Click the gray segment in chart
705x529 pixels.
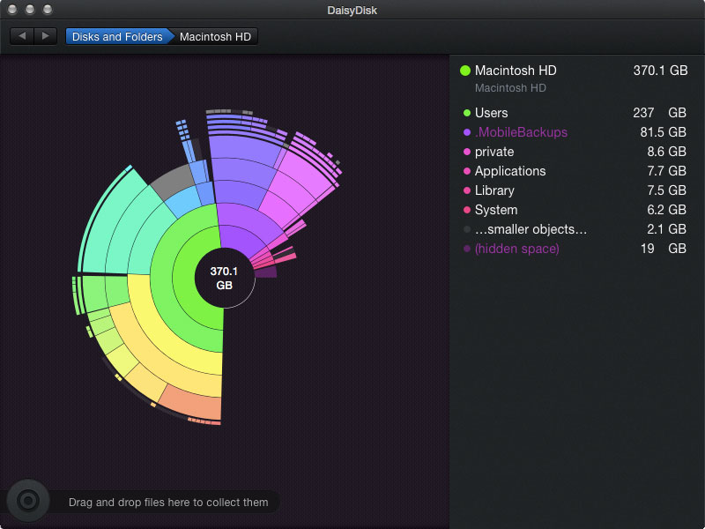[173, 183]
